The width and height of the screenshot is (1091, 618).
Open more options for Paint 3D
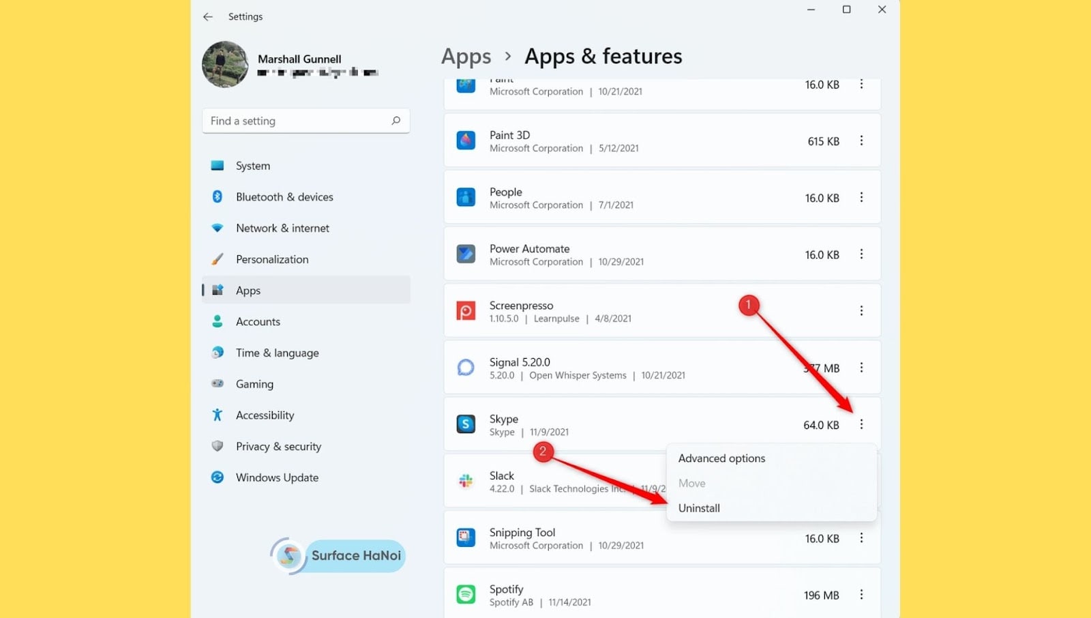[x=861, y=141]
